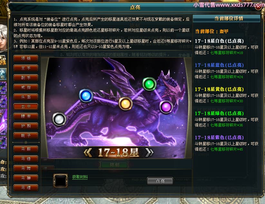Viewport: 265px width, 204px height.
Task: Click the yellow orb node
Action: tap(125, 104)
